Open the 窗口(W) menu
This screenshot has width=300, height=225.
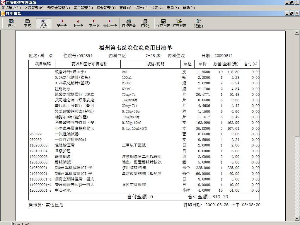[x=173, y=8]
